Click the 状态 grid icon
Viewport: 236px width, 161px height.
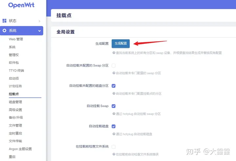pos(5,21)
